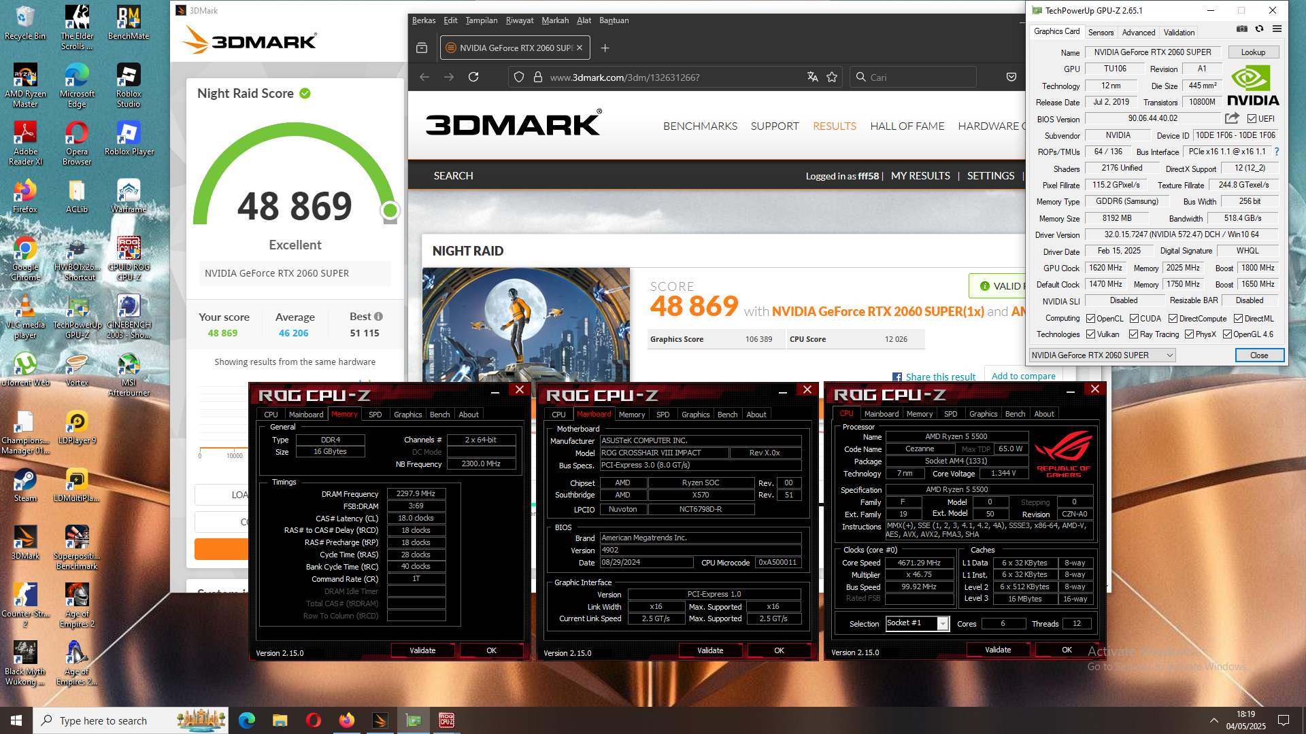The width and height of the screenshot is (1306, 734).
Task: Open the BENCHMARKS nav link
Action: 700,126
